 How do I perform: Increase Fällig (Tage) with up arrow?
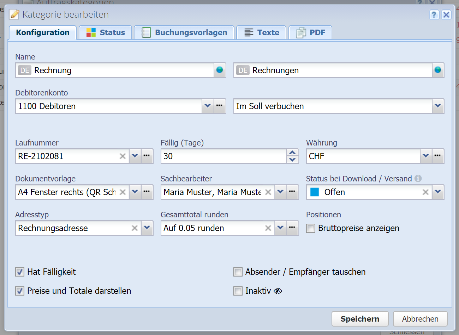[x=292, y=153]
